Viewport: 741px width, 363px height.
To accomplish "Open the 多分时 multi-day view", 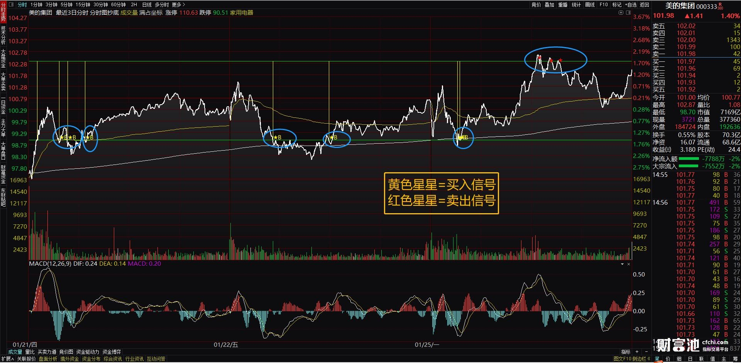I will click(x=162, y=5).
